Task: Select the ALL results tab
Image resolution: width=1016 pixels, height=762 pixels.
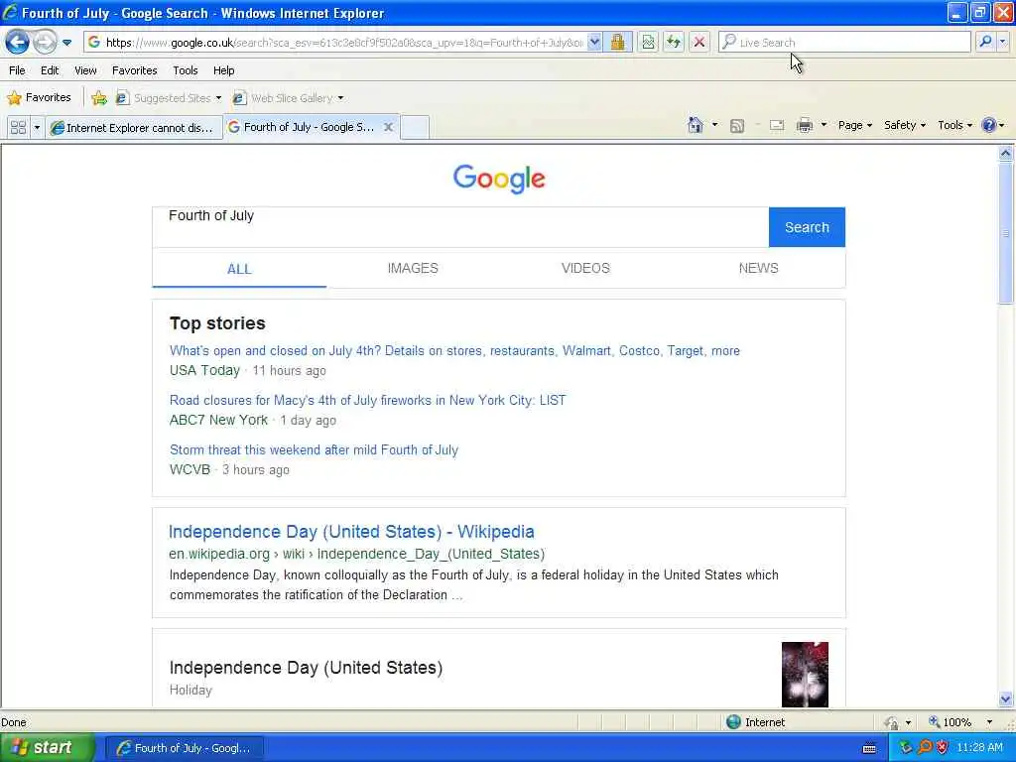Action: pyautogui.click(x=239, y=269)
